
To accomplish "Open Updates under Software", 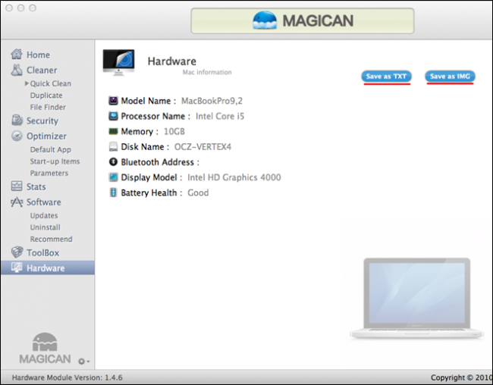I will click(x=44, y=215).
